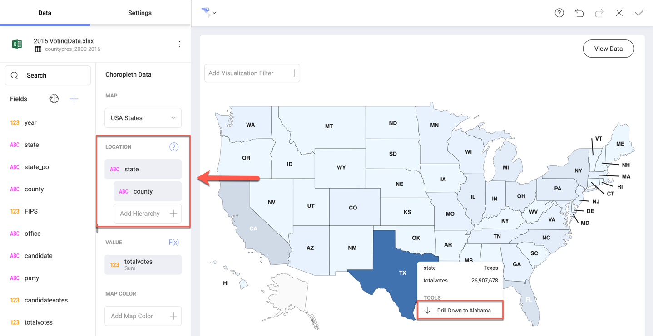Viewport: 653px width, 336px height.
Task: Click the redo arrow icon
Action: coord(599,13)
